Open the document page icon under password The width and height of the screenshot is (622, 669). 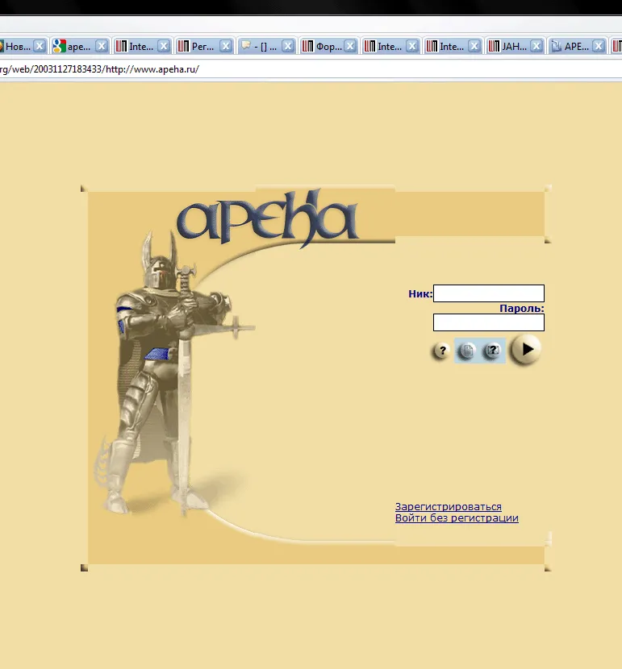(x=467, y=351)
